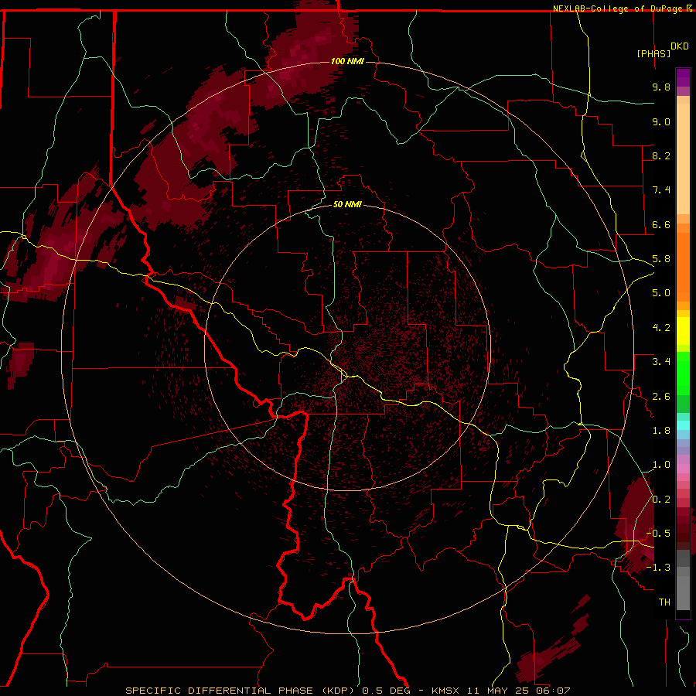
Task: Pick the purple segment atop the color bar
Action: pyautogui.click(x=683, y=78)
